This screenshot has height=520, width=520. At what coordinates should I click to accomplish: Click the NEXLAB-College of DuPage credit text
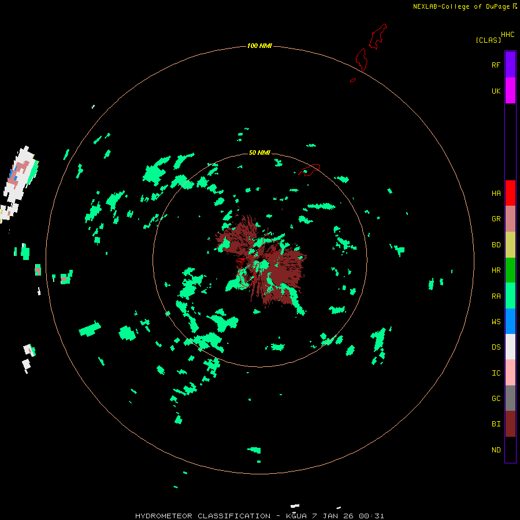coord(461,6)
